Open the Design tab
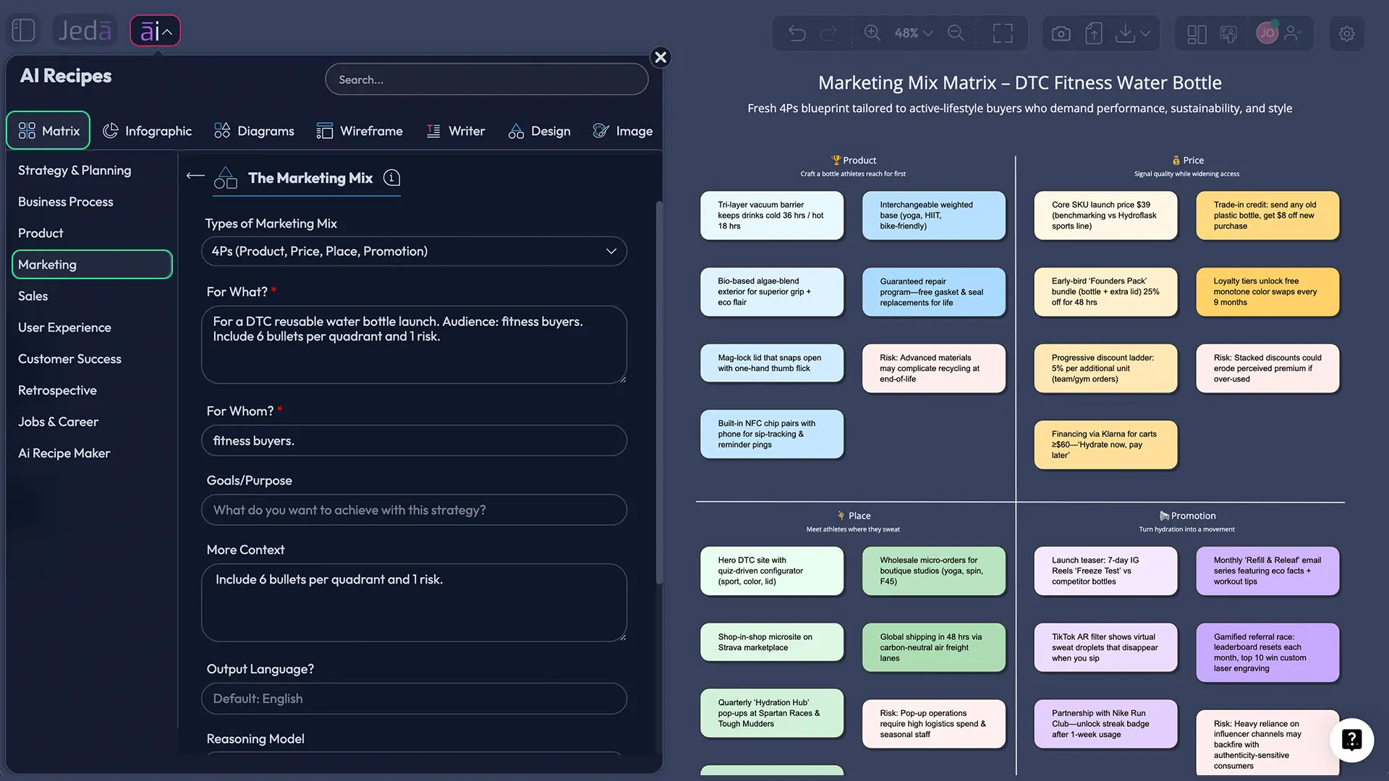 (x=540, y=131)
